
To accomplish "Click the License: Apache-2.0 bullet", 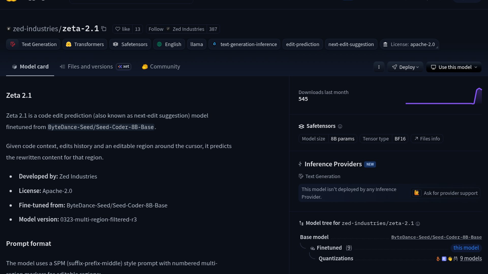I will pos(45,191).
